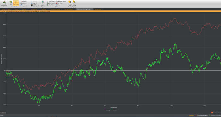Click the orange filter description bar

[x=110, y=11]
